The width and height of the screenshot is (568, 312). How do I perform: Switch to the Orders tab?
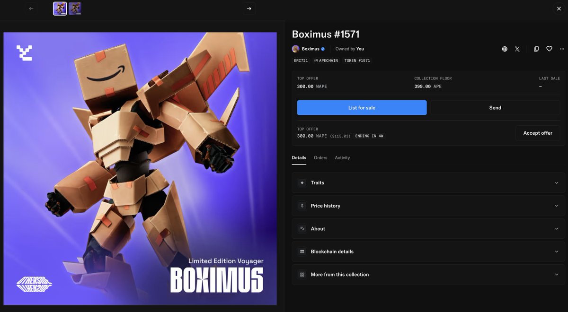coord(320,157)
